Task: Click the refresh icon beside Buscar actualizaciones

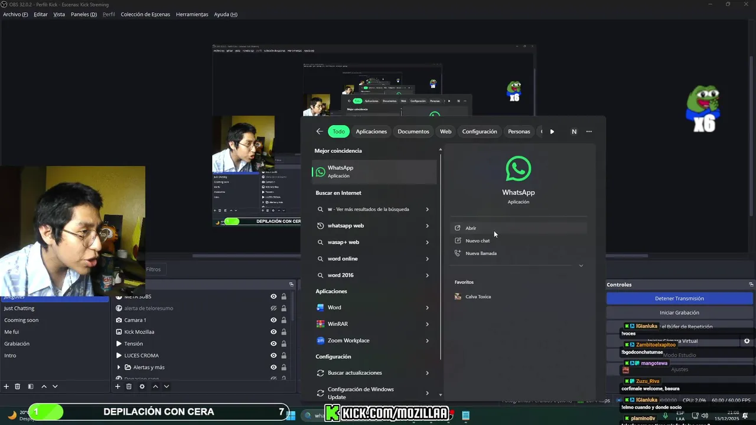Action: 320,373
